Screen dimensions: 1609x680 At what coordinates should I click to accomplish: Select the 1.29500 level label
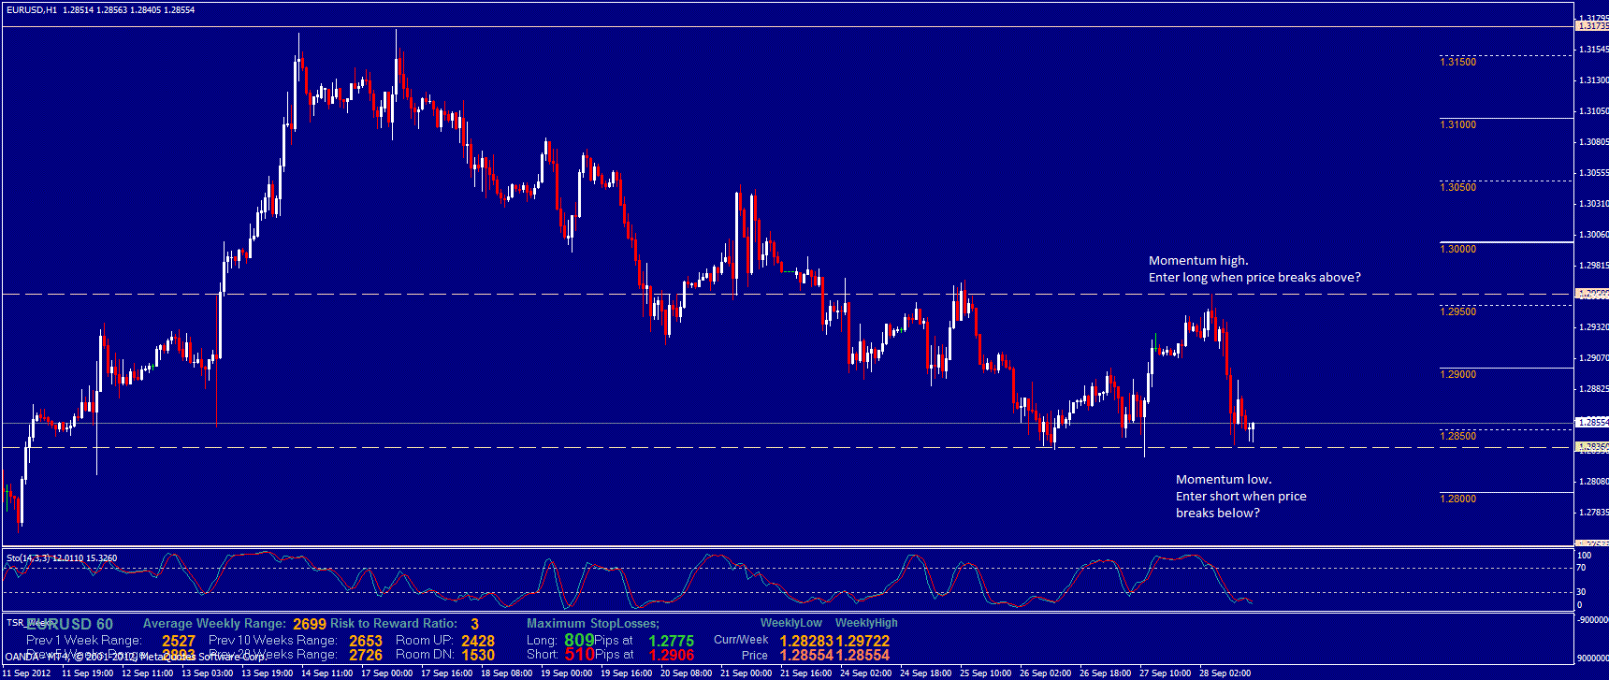(x=1457, y=311)
